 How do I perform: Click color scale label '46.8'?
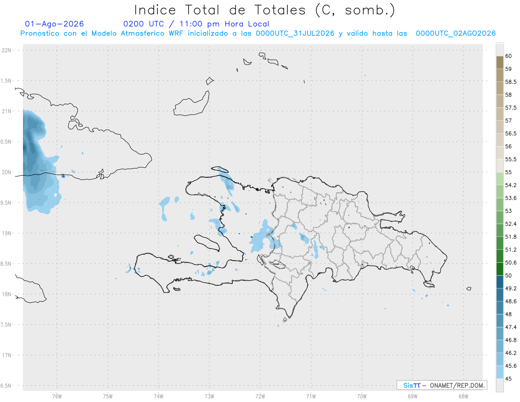510,340
